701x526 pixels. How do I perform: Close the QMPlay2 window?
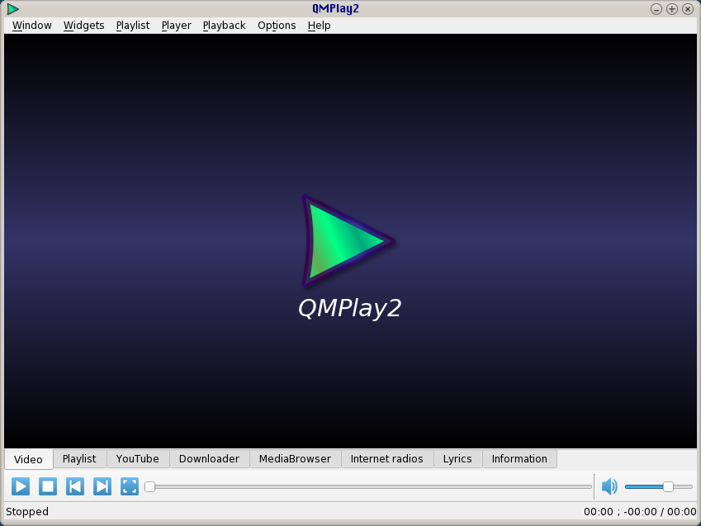pos(688,9)
